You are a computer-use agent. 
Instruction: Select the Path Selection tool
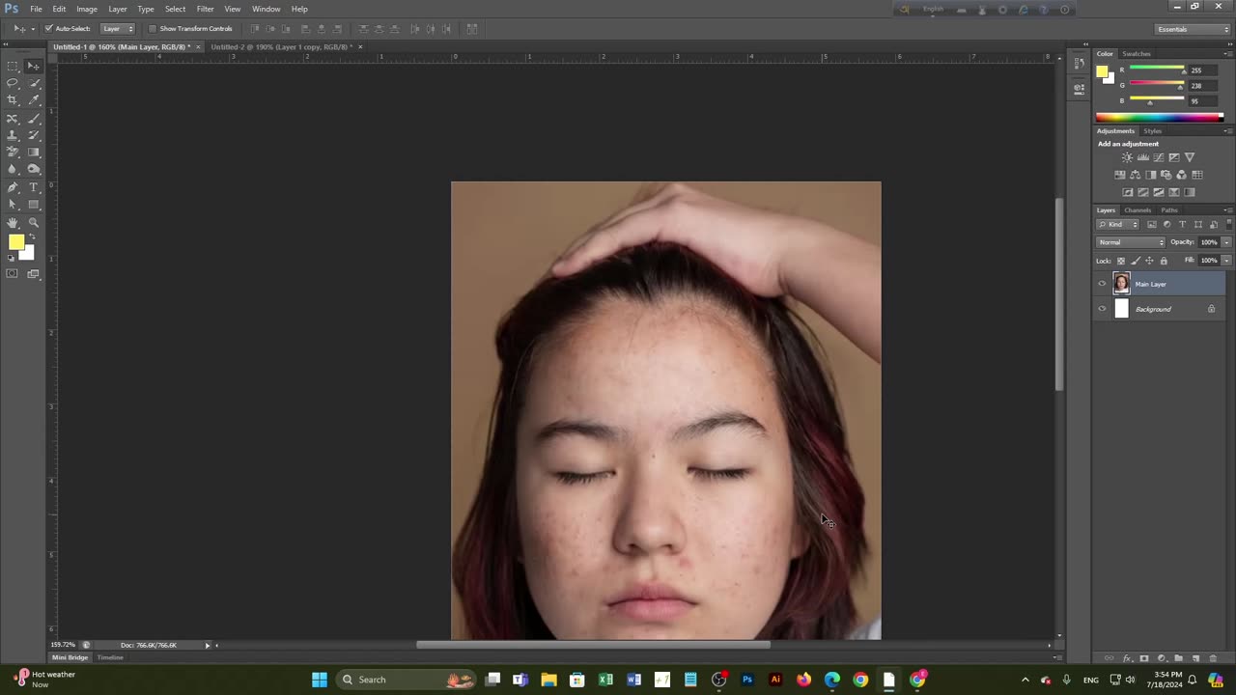click(x=13, y=205)
